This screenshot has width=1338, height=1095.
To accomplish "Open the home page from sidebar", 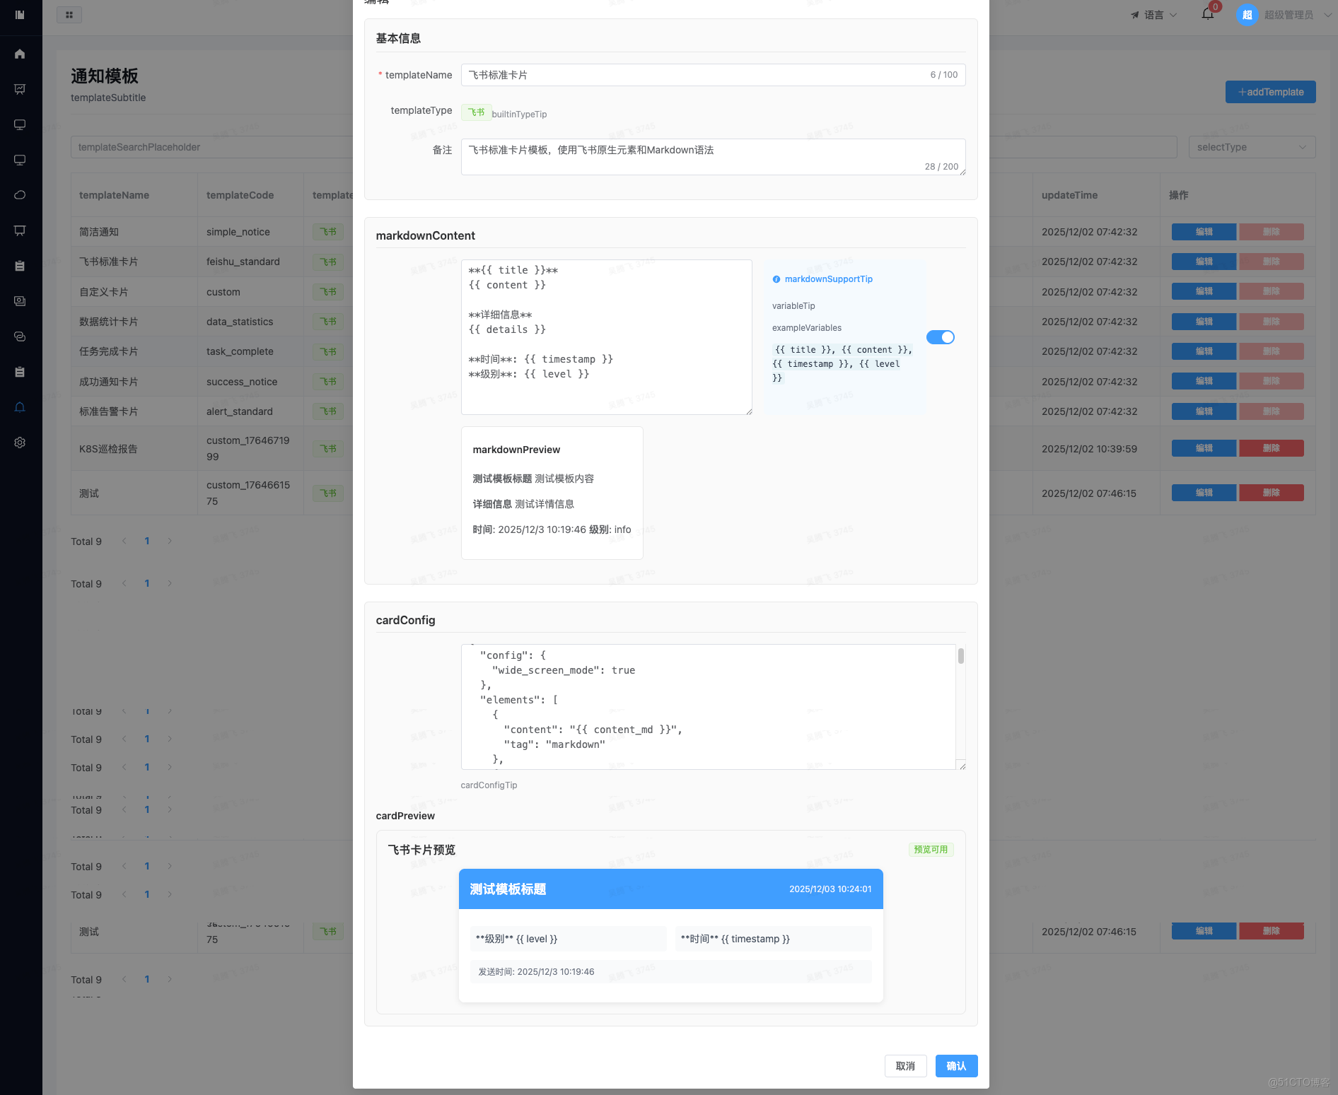I will [20, 54].
